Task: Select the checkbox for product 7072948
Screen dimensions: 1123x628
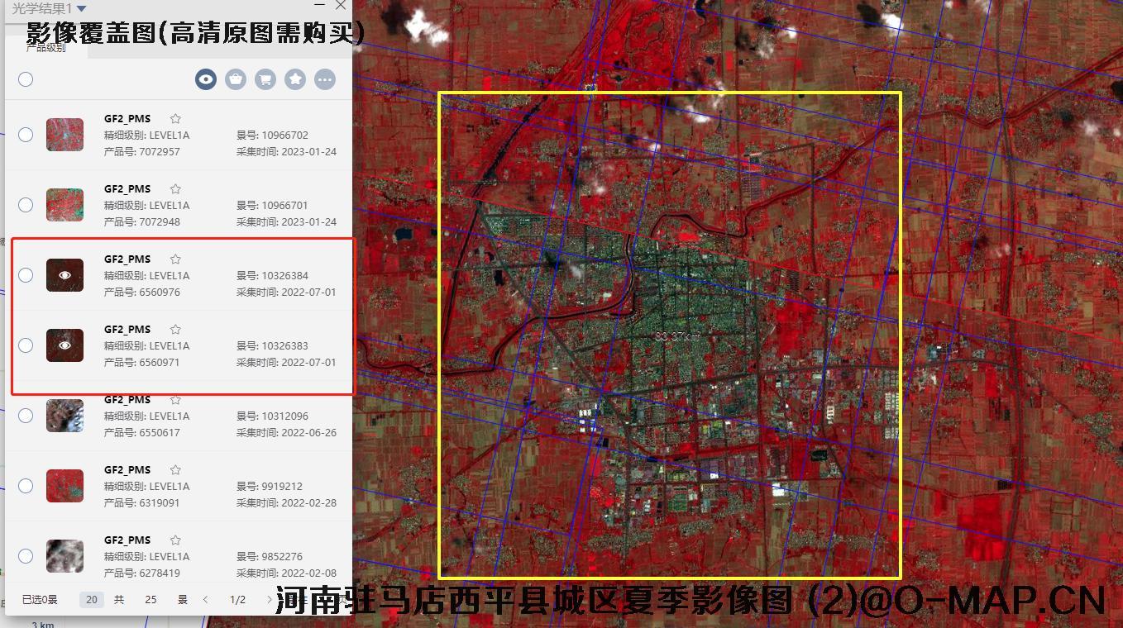Action: [26, 205]
